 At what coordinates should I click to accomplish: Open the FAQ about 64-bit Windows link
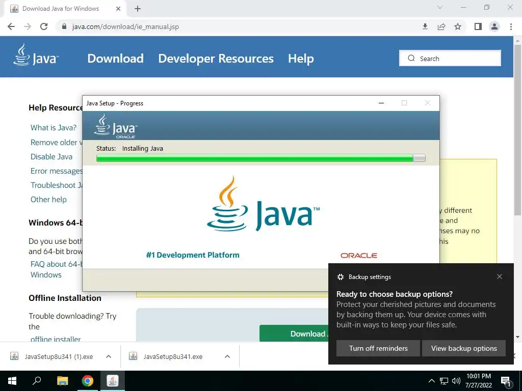(x=56, y=269)
